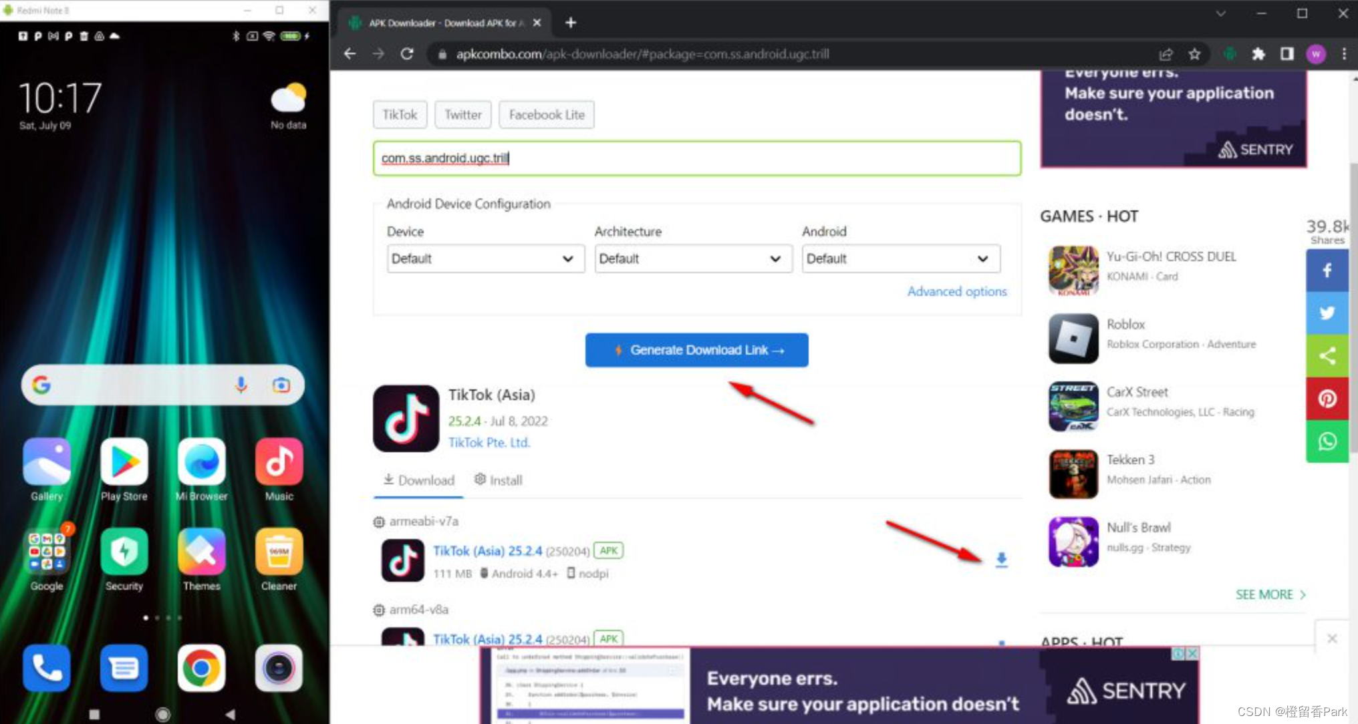Click the Twitter suggestion button
This screenshot has width=1358, height=724.
click(x=463, y=115)
